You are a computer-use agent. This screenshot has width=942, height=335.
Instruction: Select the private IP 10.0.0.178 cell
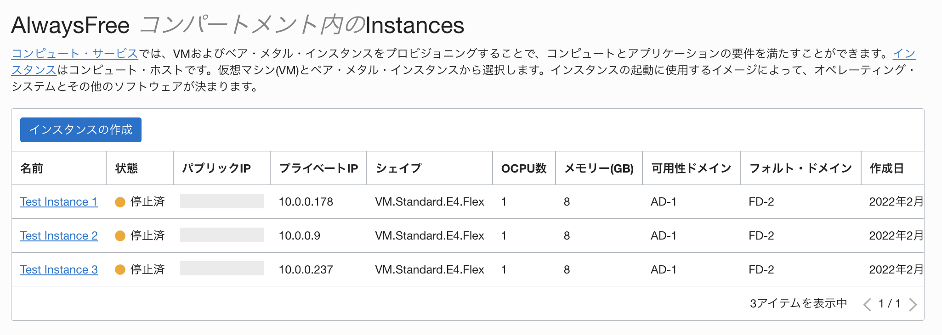coord(306,201)
